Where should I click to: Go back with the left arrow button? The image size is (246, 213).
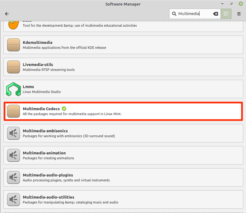pos(7,14)
